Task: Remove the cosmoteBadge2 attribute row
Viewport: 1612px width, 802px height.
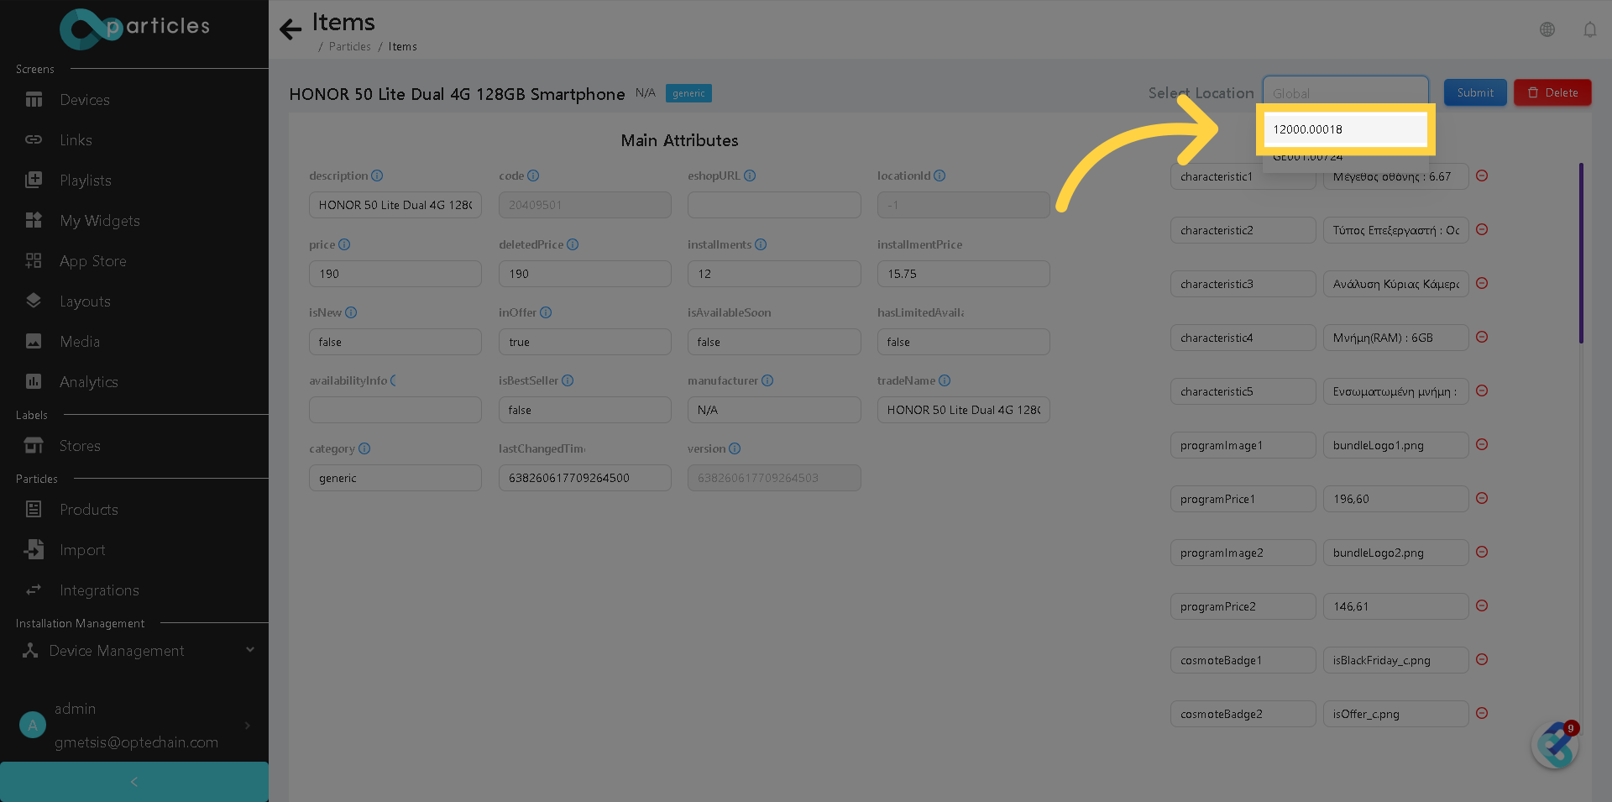Action: [1482, 713]
